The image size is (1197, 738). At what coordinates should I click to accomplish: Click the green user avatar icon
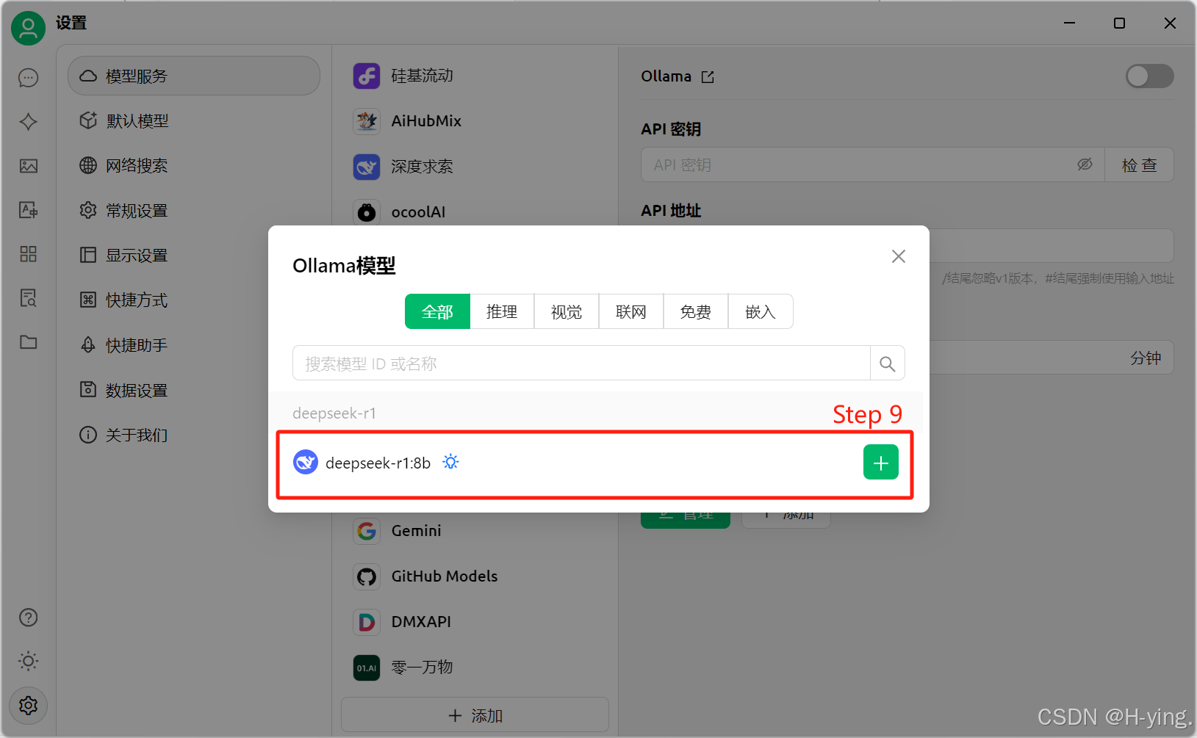(x=28, y=28)
